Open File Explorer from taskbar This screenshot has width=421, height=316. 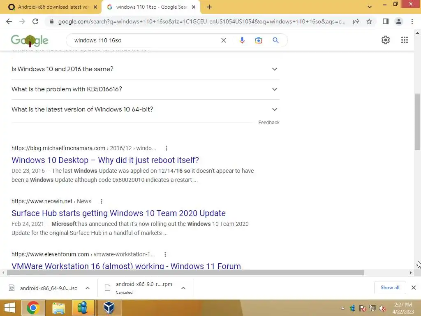58,308
